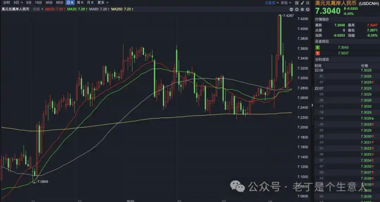Open indicator settings gear icon
Screen dimensions: 380x202
pyautogui.click(x=302, y=9)
